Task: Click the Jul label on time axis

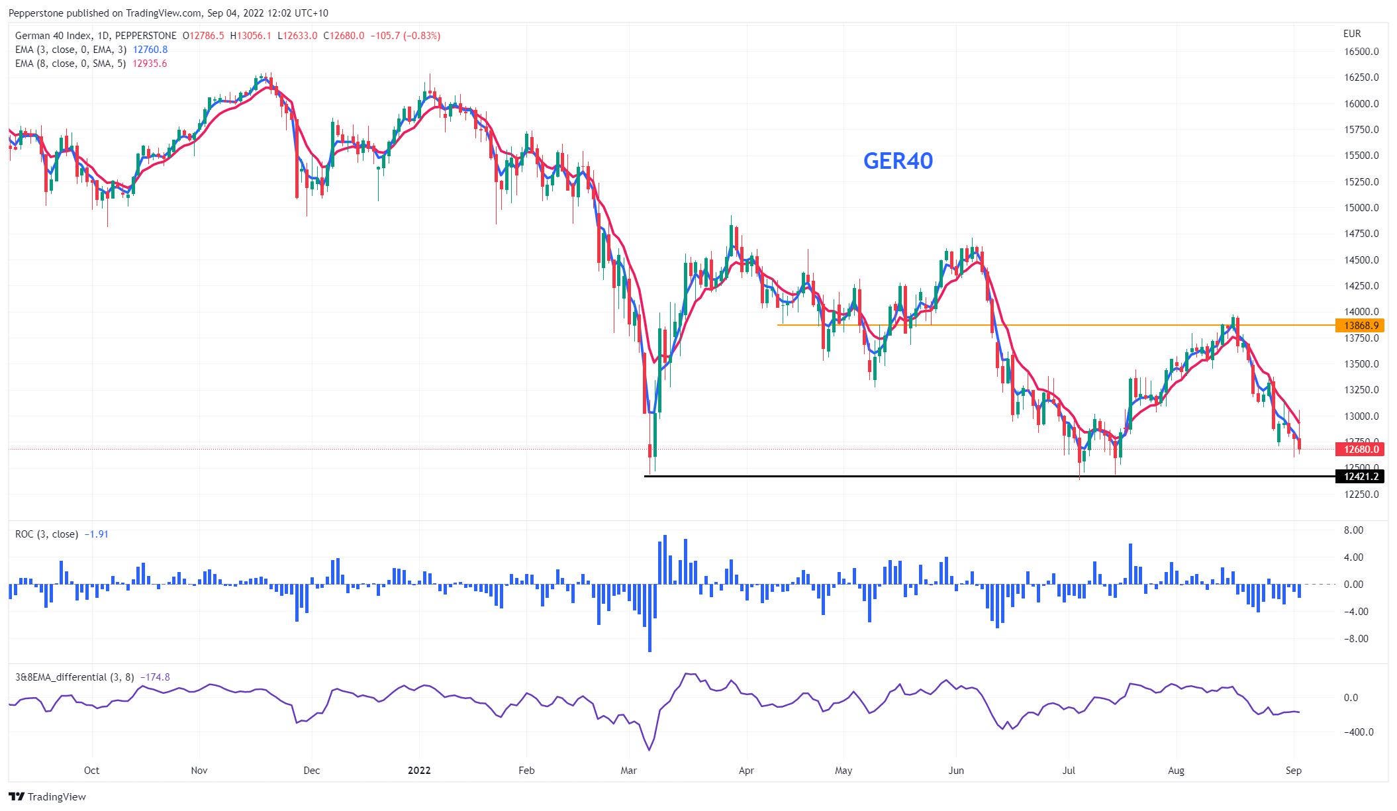Action: (1067, 771)
